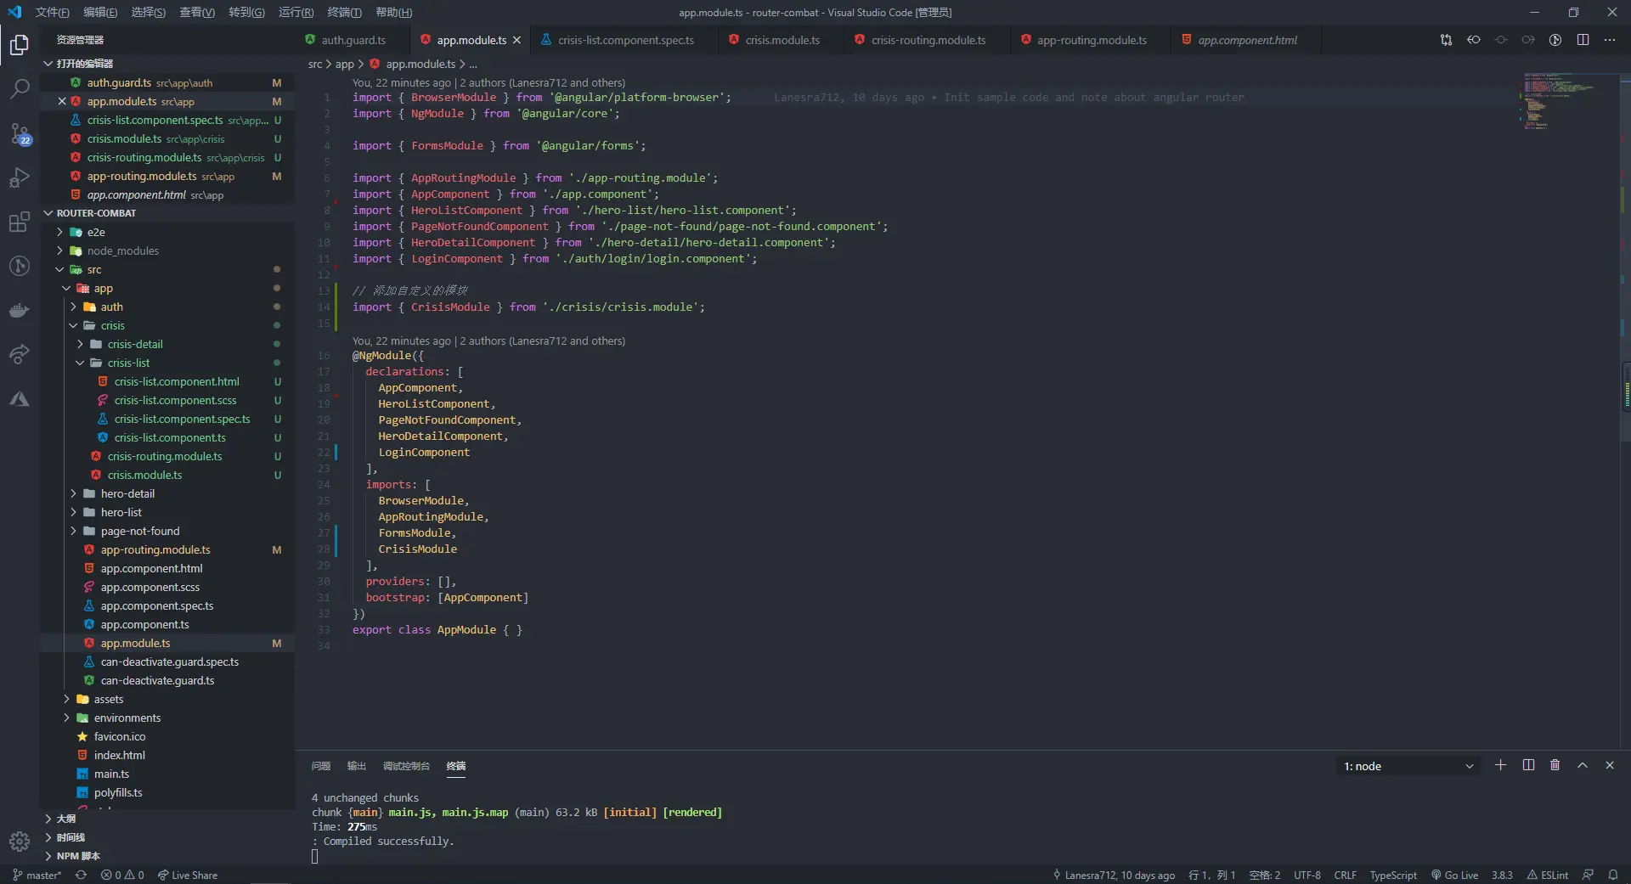Viewport: 1631px width, 884px height.
Task: Split the terminal
Action: click(x=1528, y=765)
